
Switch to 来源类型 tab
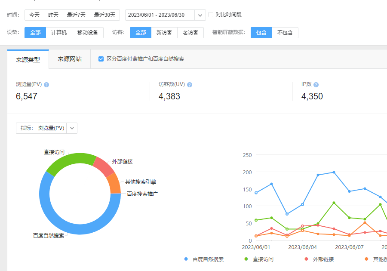pyautogui.click(x=28, y=59)
